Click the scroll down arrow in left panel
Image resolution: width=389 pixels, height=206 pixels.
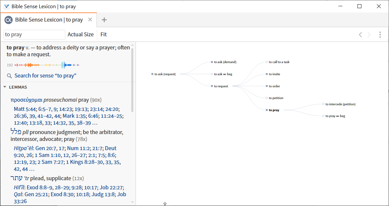tap(132, 202)
